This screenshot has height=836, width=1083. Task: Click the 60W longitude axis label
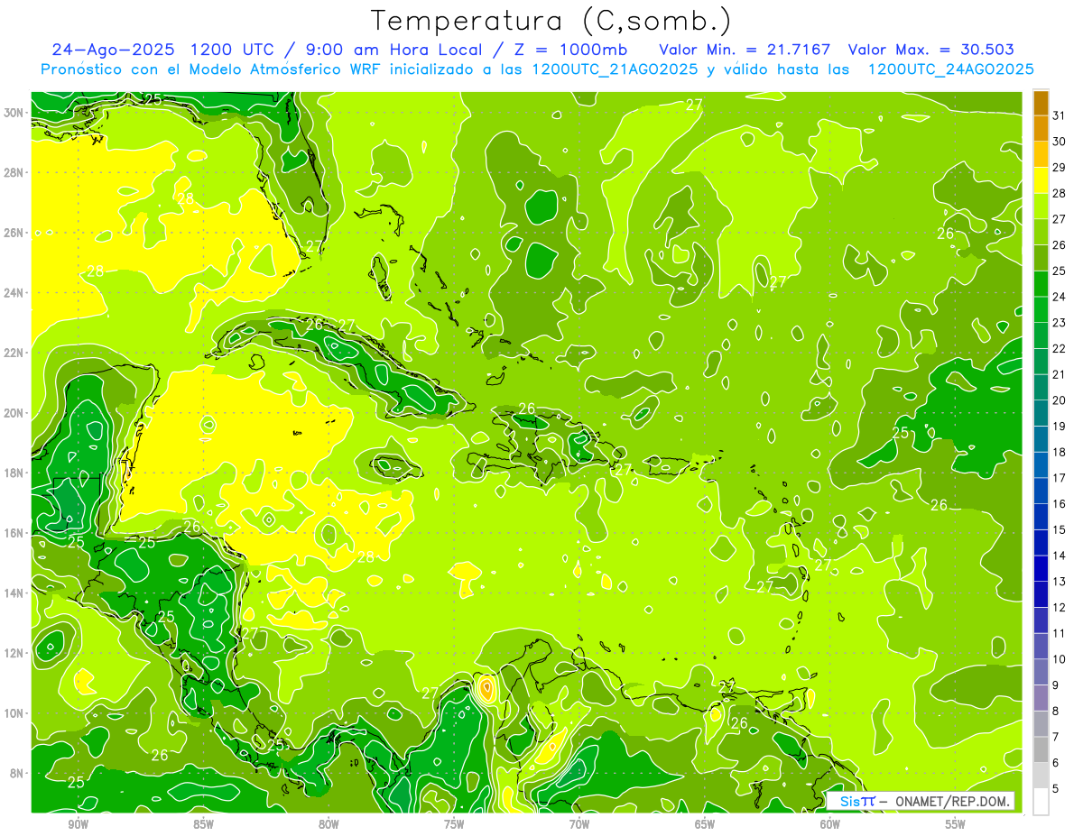coord(830,825)
